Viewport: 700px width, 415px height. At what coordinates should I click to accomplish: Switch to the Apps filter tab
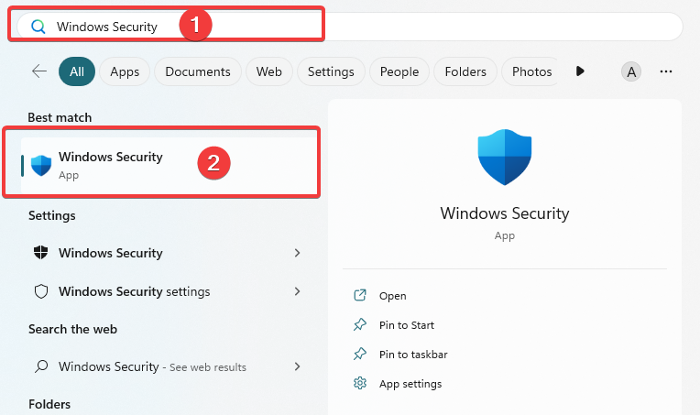coord(125,71)
